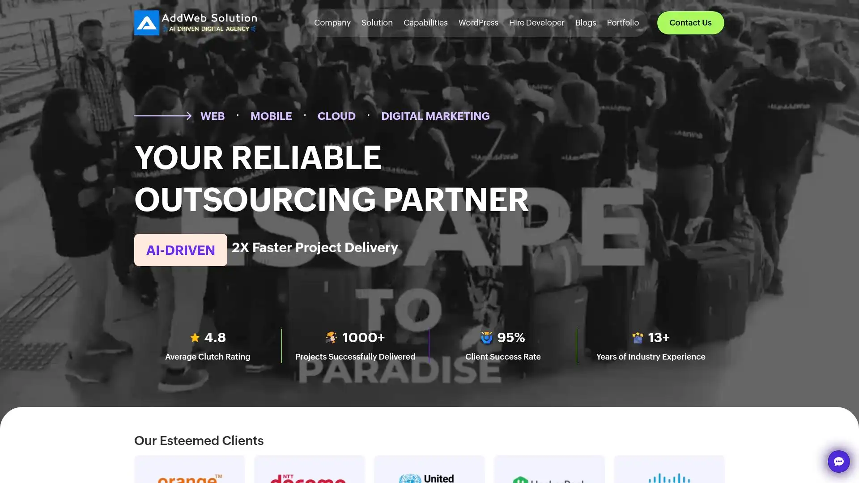Open the Solution menu
The image size is (859, 483).
(x=377, y=23)
